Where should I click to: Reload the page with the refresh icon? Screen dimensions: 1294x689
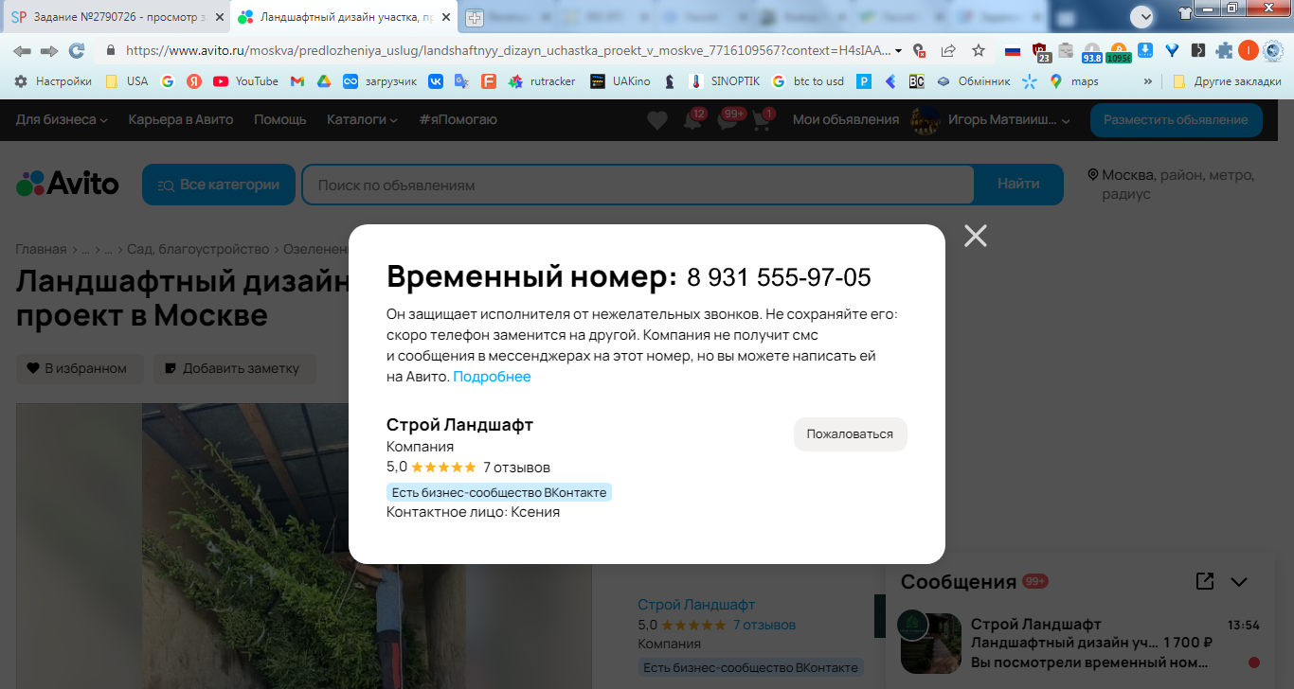[x=77, y=51]
